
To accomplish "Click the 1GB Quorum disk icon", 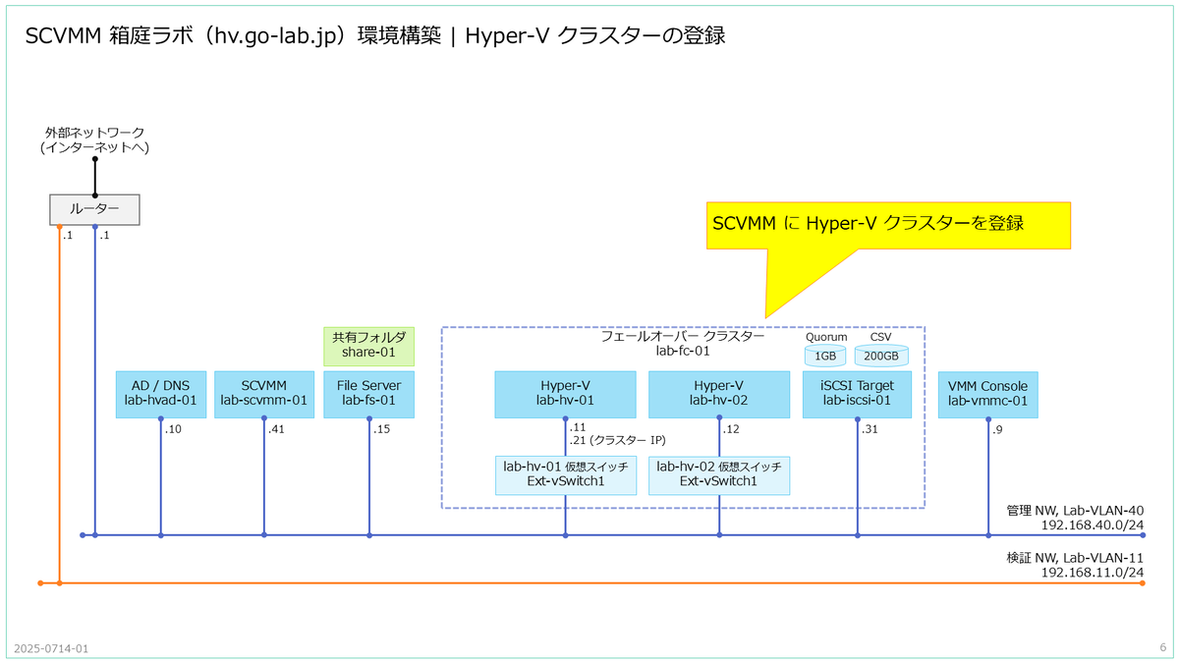I will [x=825, y=356].
